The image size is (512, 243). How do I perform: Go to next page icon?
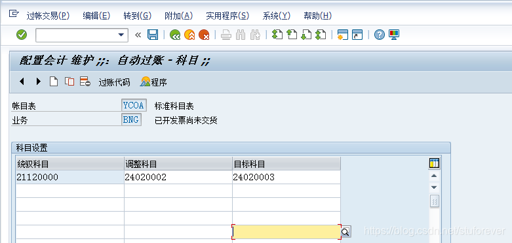pos(306,35)
